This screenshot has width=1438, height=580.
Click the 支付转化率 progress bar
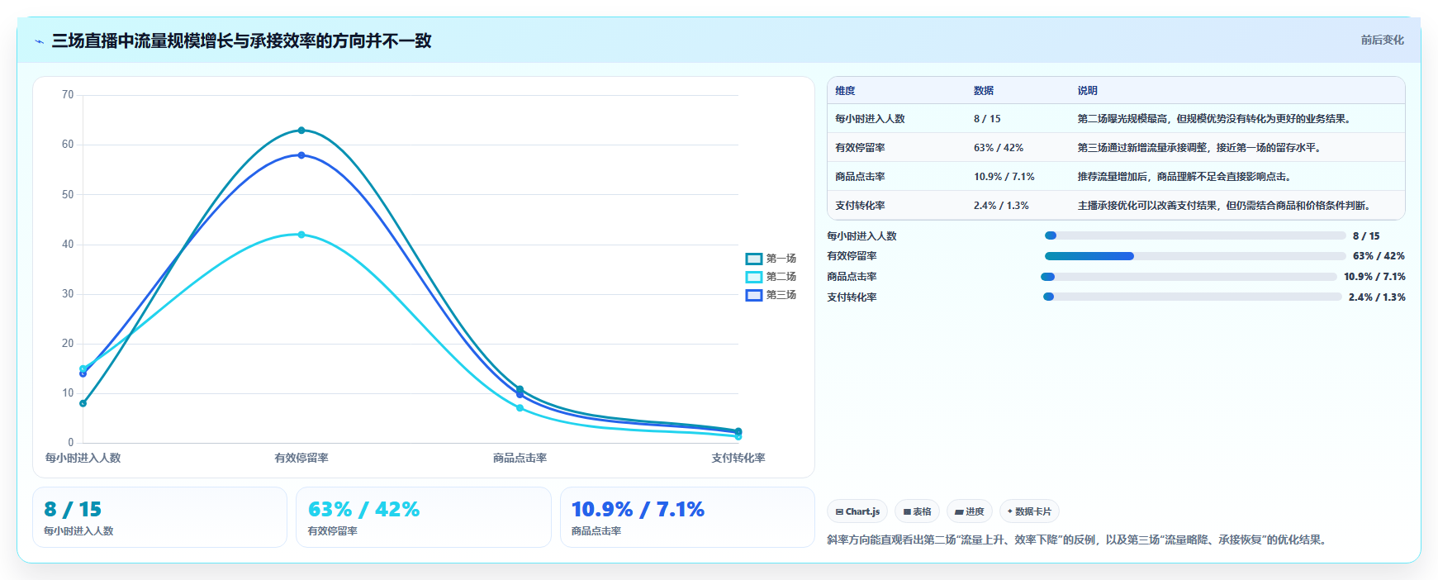1192,297
